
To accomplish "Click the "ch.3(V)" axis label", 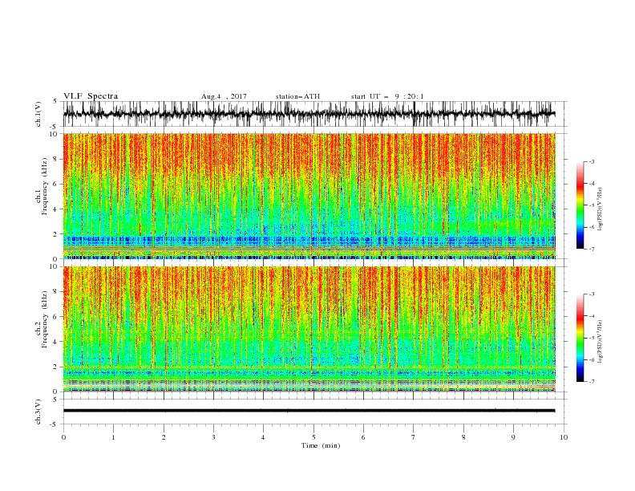I will pos(38,412).
